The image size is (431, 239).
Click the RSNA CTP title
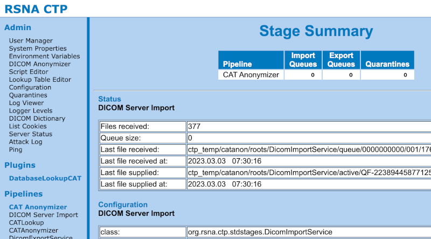pos(36,9)
